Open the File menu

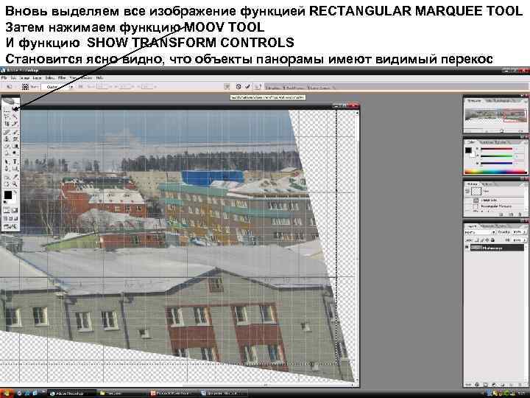click(4, 78)
